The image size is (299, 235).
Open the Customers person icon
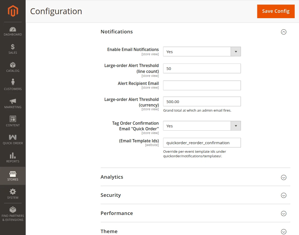tap(13, 82)
